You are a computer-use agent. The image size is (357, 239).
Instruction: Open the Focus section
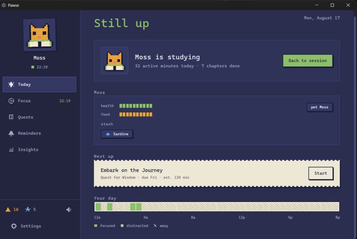click(x=39, y=101)
